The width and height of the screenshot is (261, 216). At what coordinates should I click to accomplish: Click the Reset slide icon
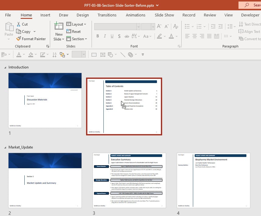[68, 32]
